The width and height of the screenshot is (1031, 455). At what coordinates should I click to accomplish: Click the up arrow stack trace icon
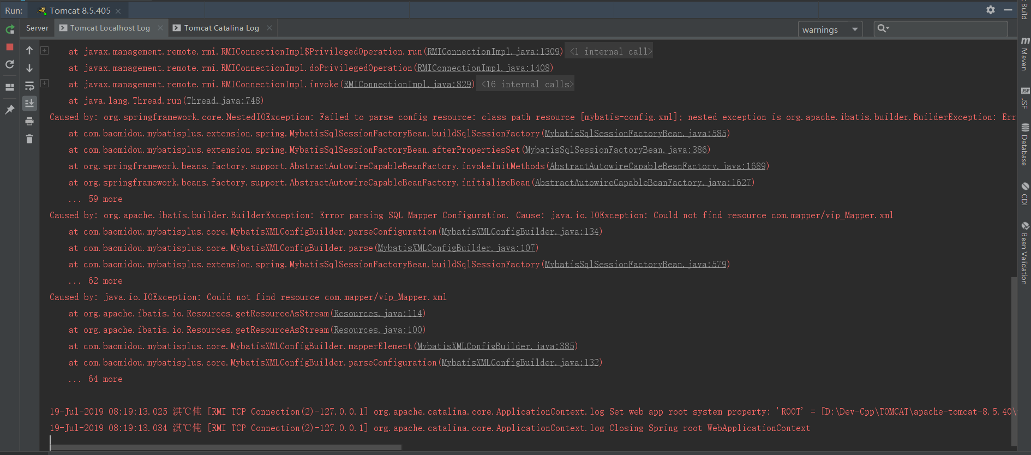29,50
